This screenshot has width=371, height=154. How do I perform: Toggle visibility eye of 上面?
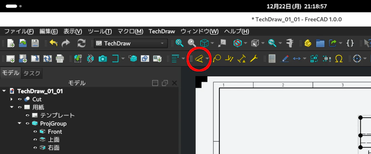(x=35, y=140)
